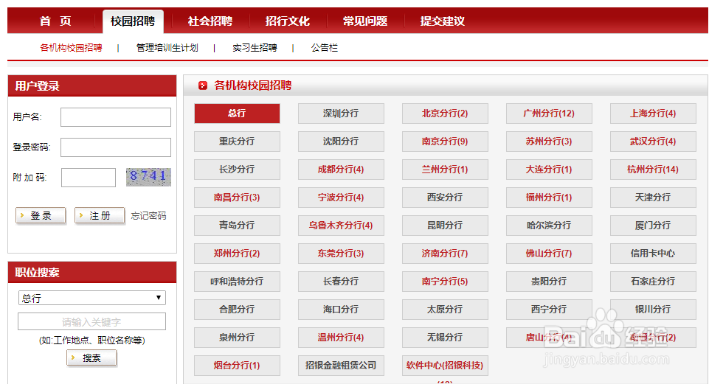Select 上海分行(4) institution button
Image resolution: width=709 pixels, height=384 pixels.
[653, 114]
